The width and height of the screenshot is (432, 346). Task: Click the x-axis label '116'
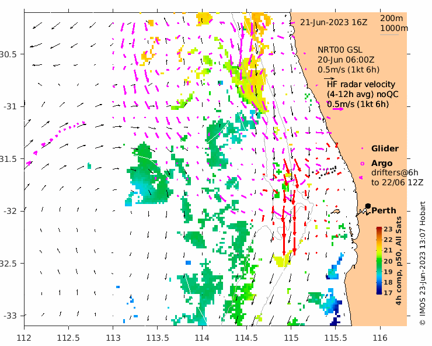click(x=380, y=338)
